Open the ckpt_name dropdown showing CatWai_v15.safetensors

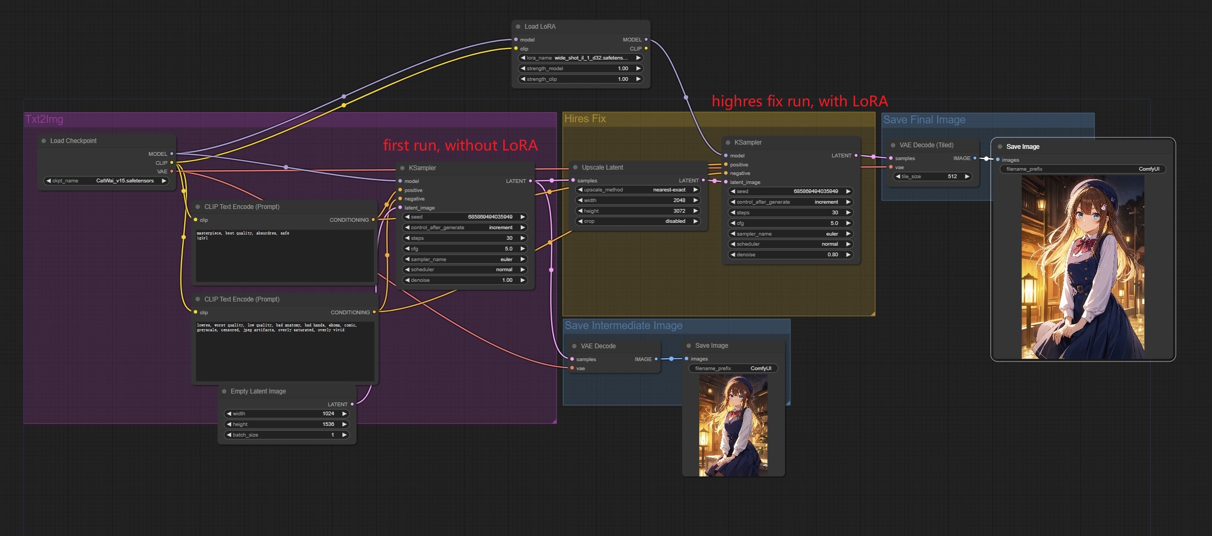tap(107, 181)
